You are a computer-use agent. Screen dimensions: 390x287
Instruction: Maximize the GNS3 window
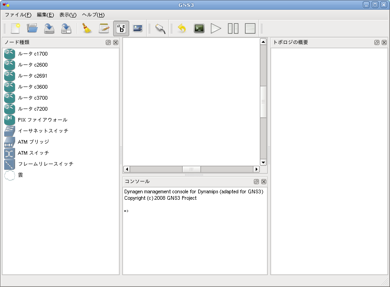coord(375,5)
